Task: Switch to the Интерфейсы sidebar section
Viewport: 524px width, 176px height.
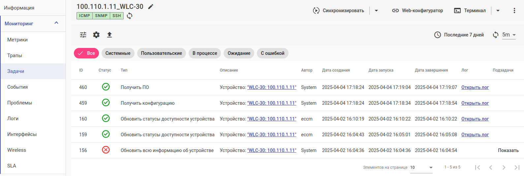Action: tap(22, 134)
